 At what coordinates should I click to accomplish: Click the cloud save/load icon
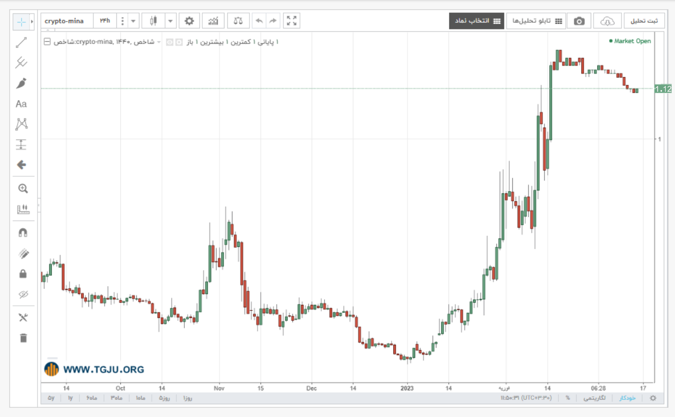click(x=607, y=21)
